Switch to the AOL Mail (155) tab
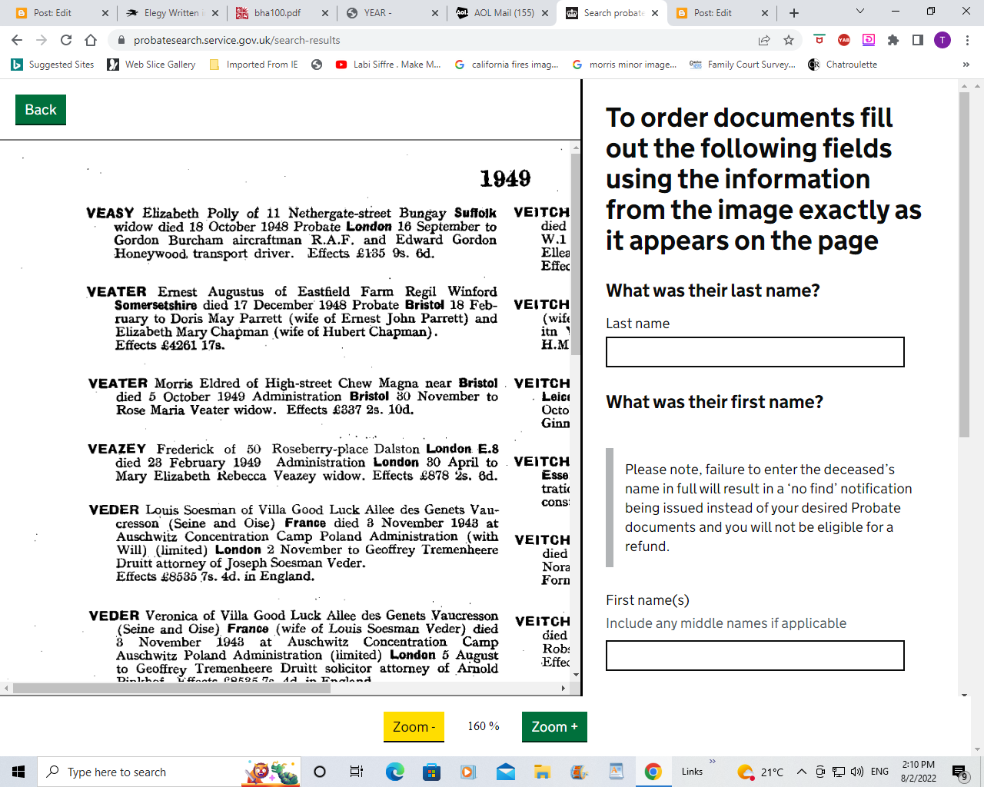Screen dimensions: 984x787 coord(504,13)
